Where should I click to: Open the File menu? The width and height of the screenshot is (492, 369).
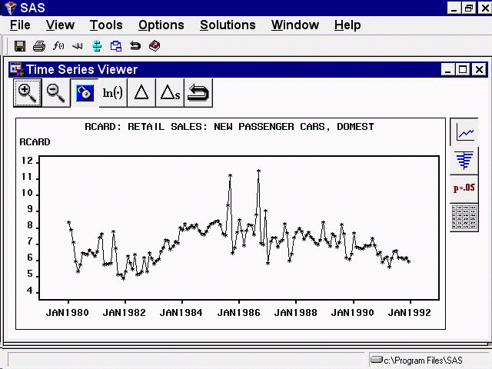point(20,25)
